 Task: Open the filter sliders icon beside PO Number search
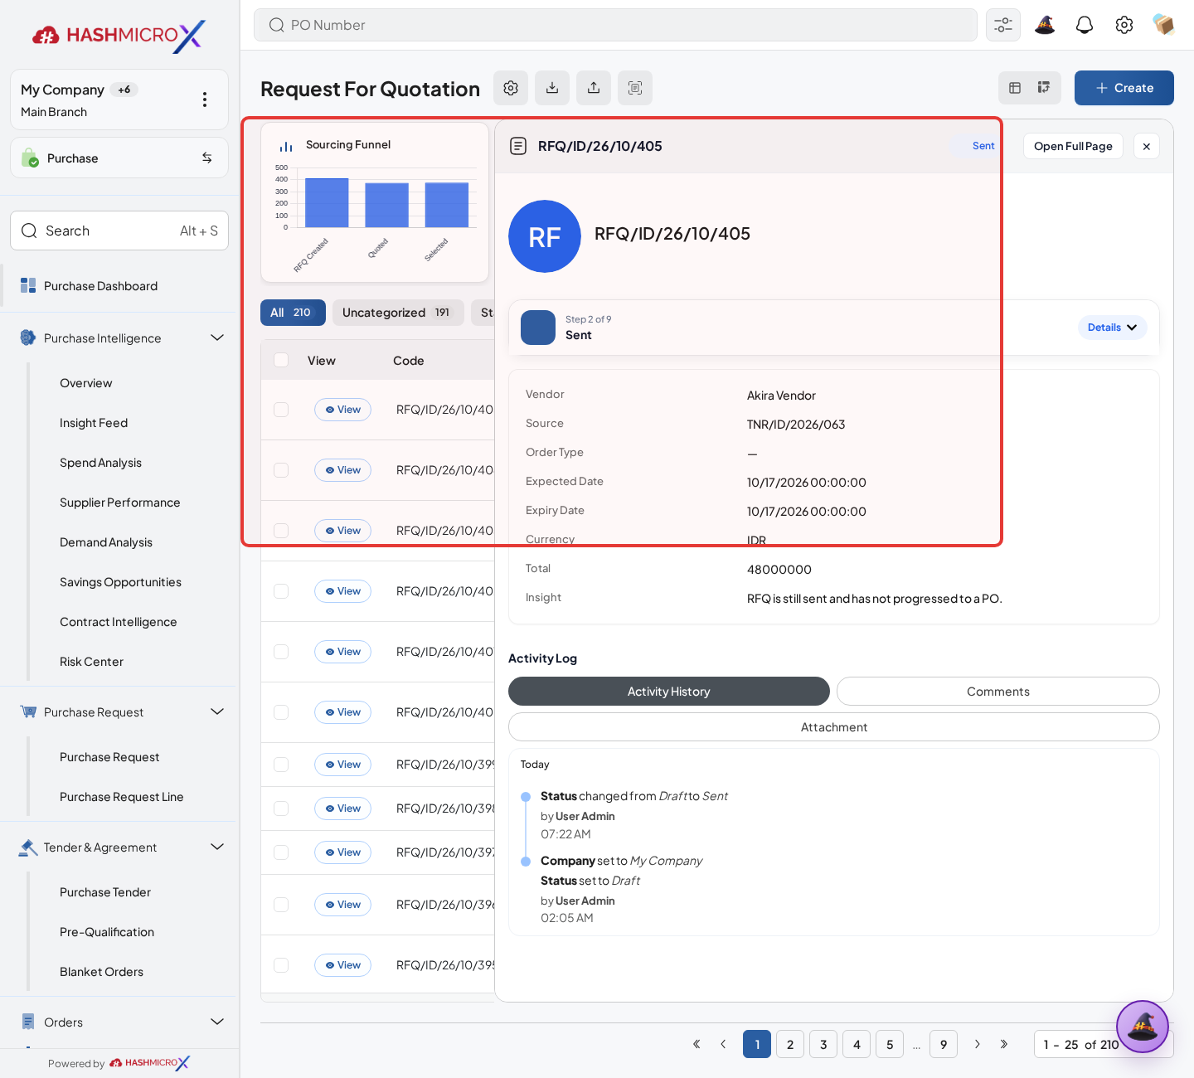click(1003, 25)
